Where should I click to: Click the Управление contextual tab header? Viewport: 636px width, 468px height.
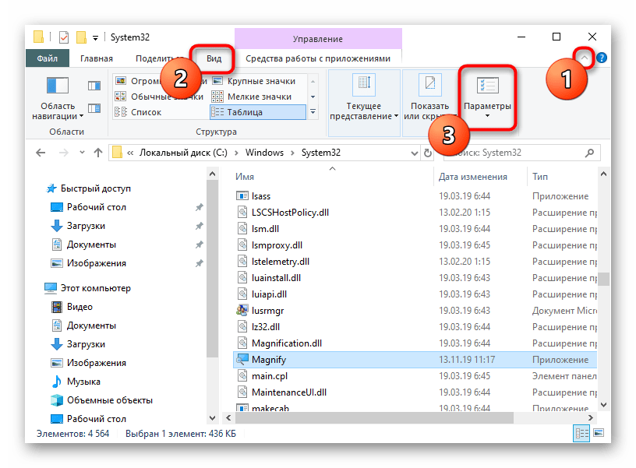coord(318,39)
